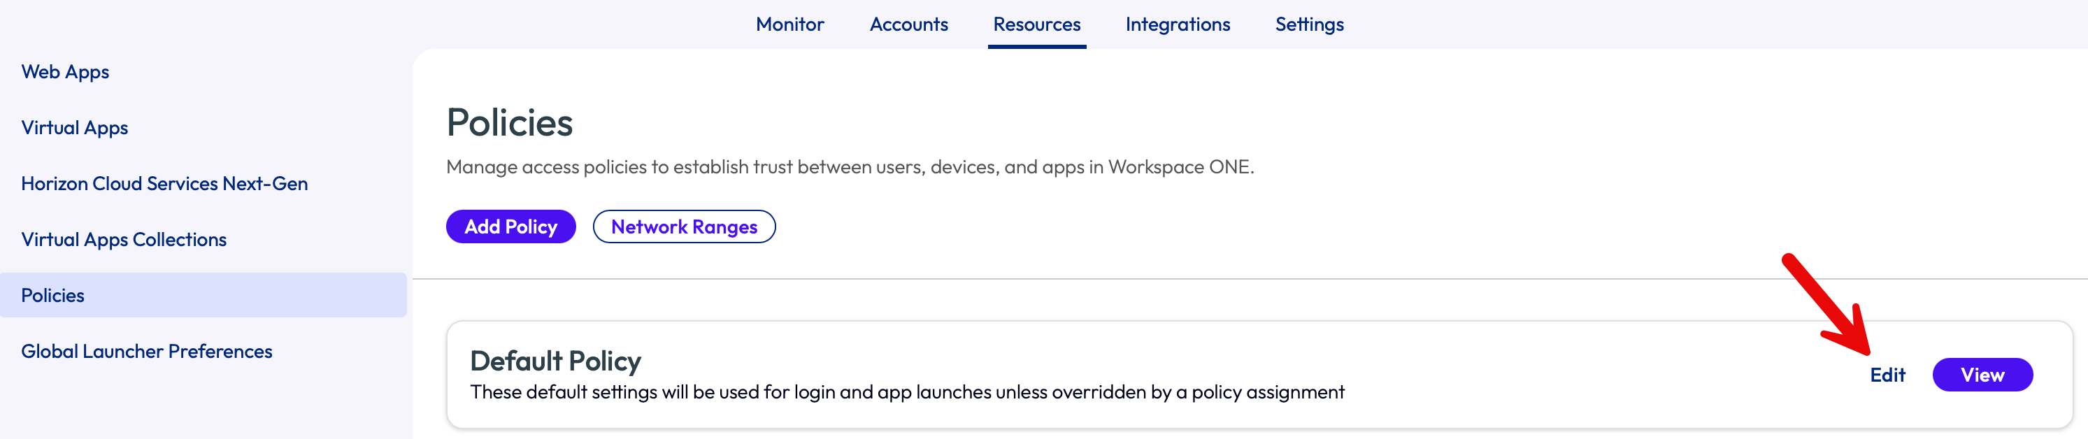Open Global Launcher Preferences

coord(147,352)
